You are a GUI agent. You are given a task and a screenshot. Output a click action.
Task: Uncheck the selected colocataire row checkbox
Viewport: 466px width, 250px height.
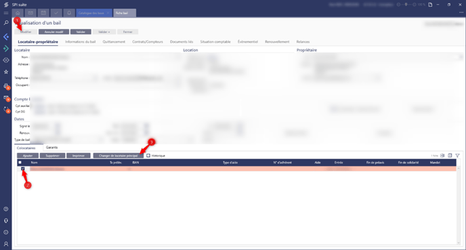tap(23, 169)
